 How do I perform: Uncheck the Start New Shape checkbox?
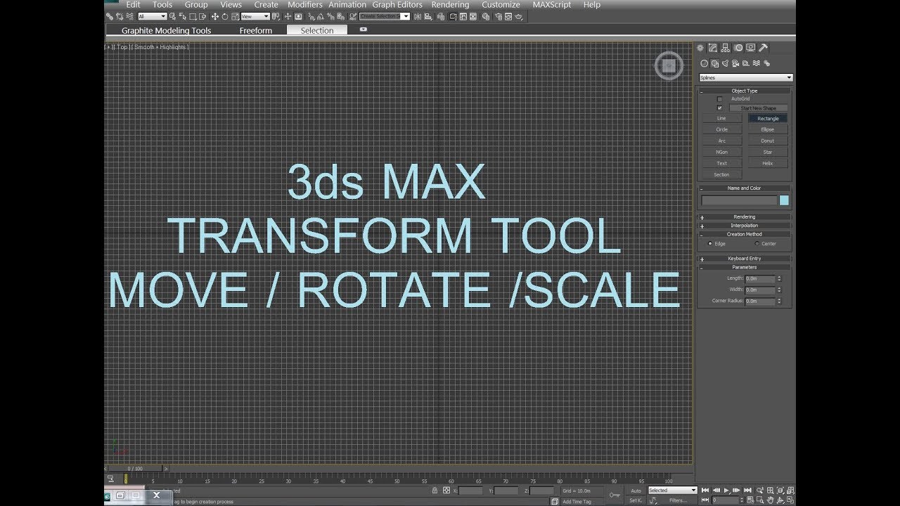click(x=719, y=108)
